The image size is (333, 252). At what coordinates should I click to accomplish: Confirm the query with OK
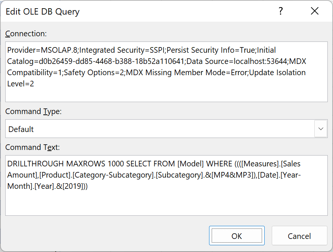[237, 236]
